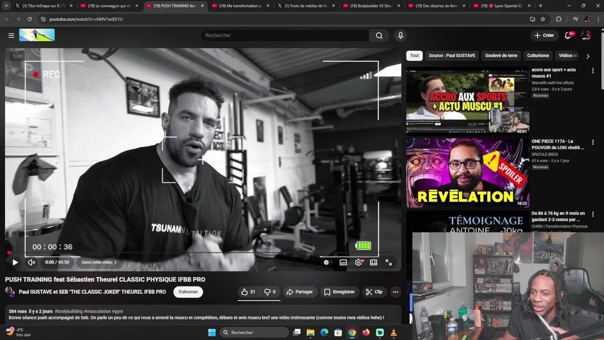
Task: Open options for 'accro aux sport' video
Action: click(593, 70)
